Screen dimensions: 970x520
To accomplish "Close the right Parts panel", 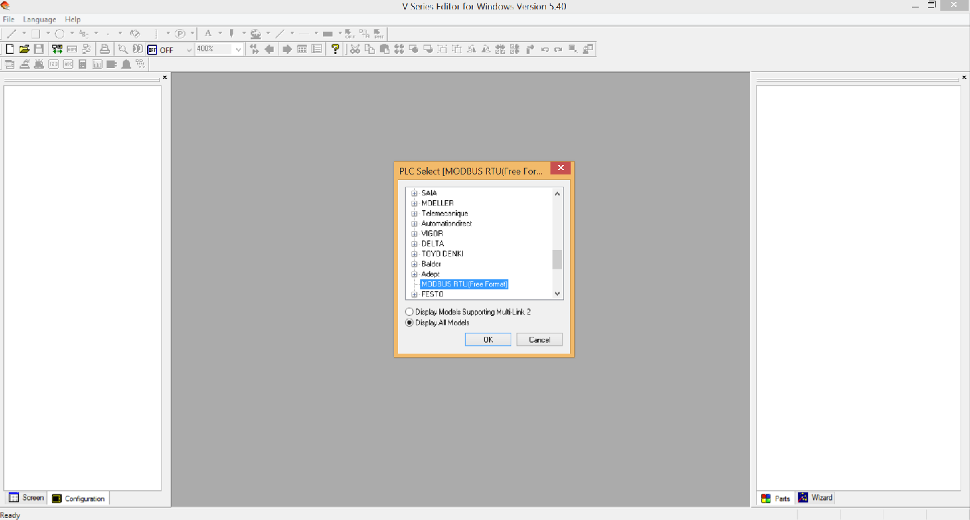I will coord(964,77).
